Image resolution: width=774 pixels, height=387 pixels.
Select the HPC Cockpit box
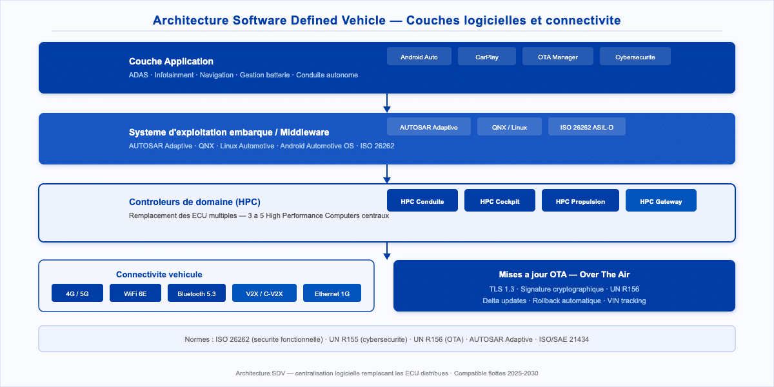500,201
